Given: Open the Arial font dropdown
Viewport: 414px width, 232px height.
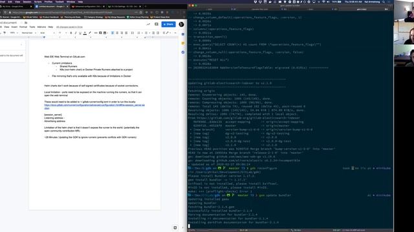Looking at the screenshot, I should pyautogui.click(x=47, y=33).
